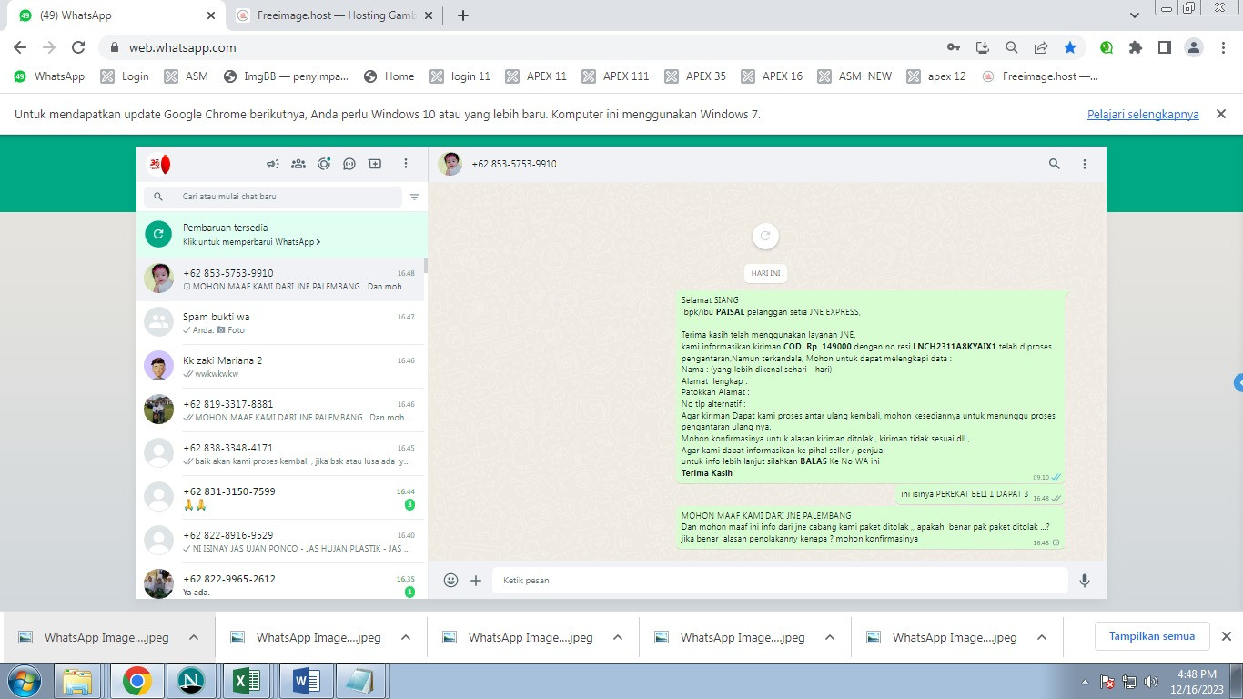
Task: Open Excel from the taskbar
Action: coord(248,681)
